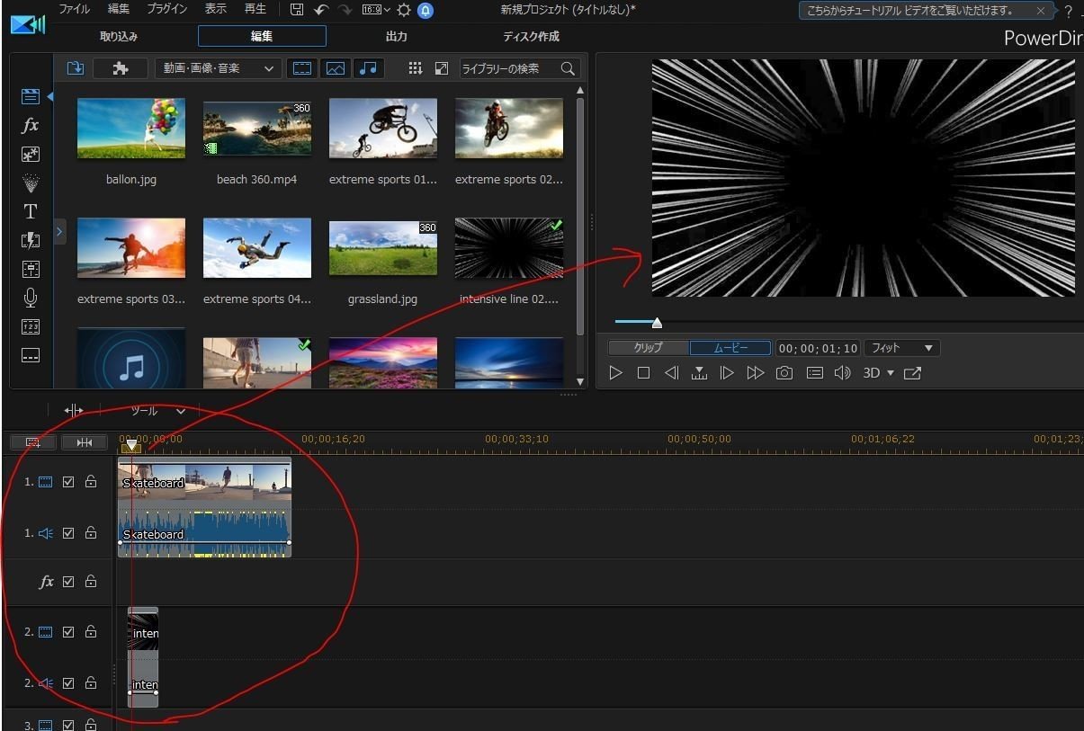The image size is (1084, 731).
Task: Open the 表示 menu
Action: click(216, 9)
